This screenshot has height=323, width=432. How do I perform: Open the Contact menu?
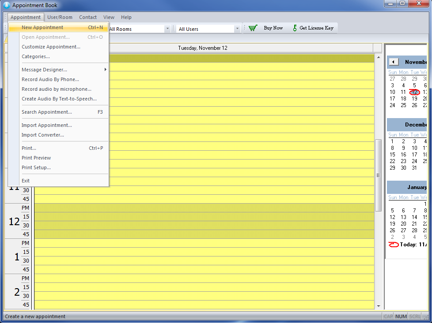(x=88, y=17)
